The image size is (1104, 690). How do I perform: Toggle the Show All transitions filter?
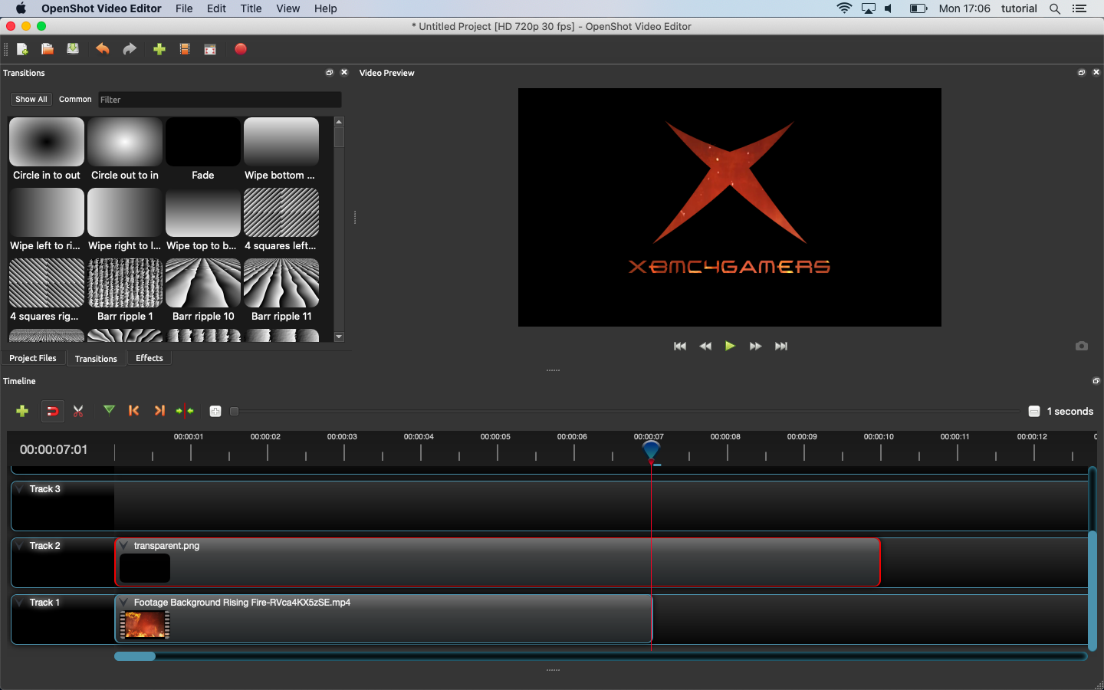(31, 100)
